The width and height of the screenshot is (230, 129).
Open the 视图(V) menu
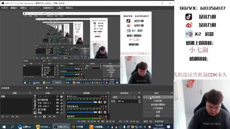pos(23,8)
